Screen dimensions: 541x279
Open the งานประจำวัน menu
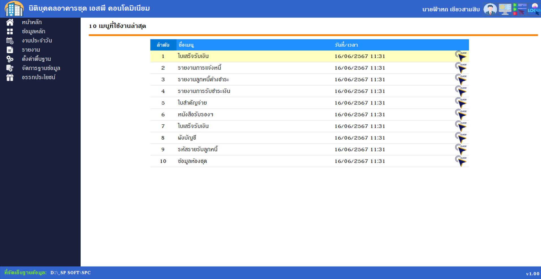37,40
